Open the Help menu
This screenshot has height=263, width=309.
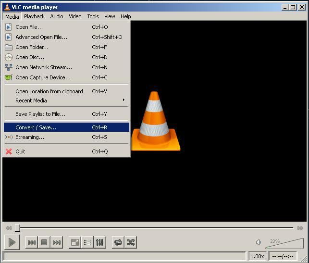click(126, 16)
